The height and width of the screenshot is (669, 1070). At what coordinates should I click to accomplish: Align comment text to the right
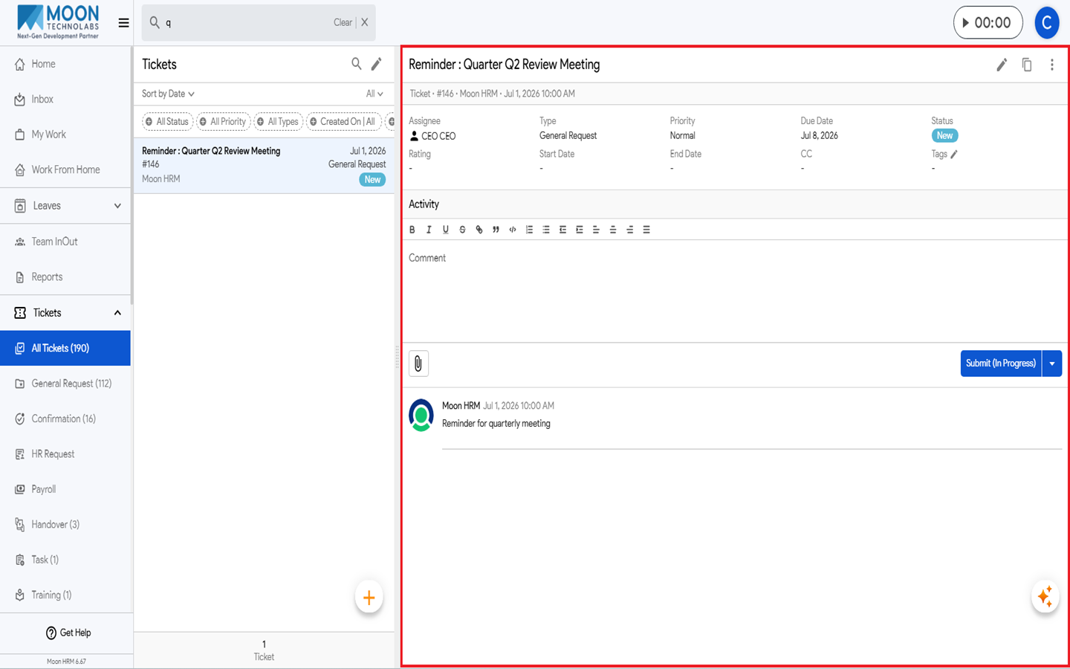tap(629, 230)
